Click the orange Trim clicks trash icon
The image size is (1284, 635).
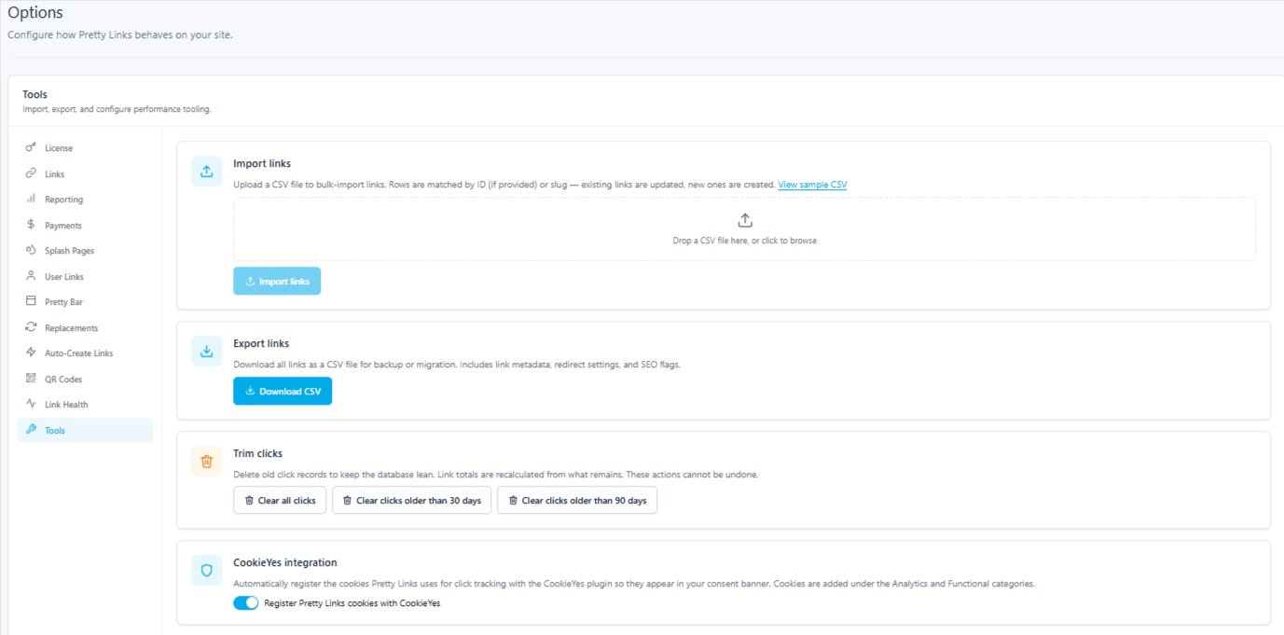[207, 462]
